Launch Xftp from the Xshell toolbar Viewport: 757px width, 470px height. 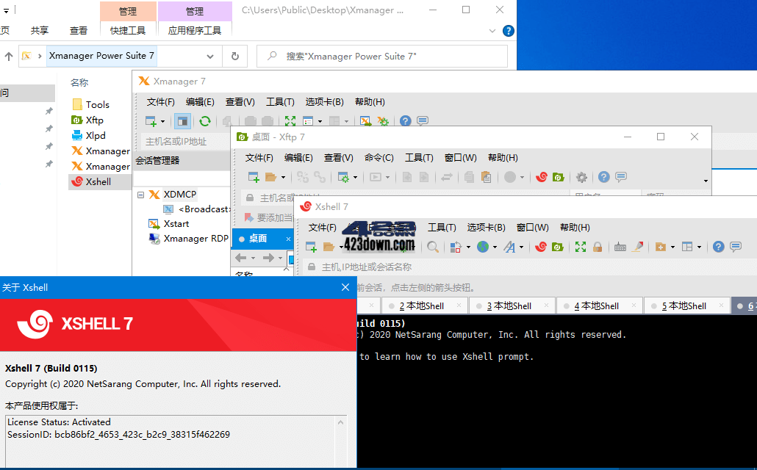click(x=556, y=247)
